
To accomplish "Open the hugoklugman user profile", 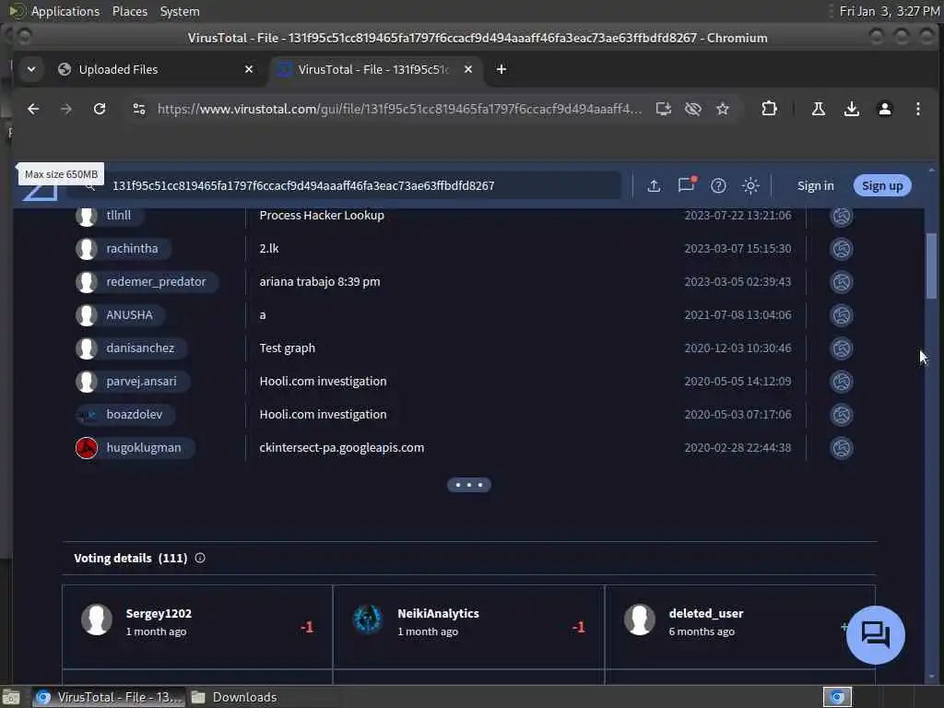I will pos(135,447).
